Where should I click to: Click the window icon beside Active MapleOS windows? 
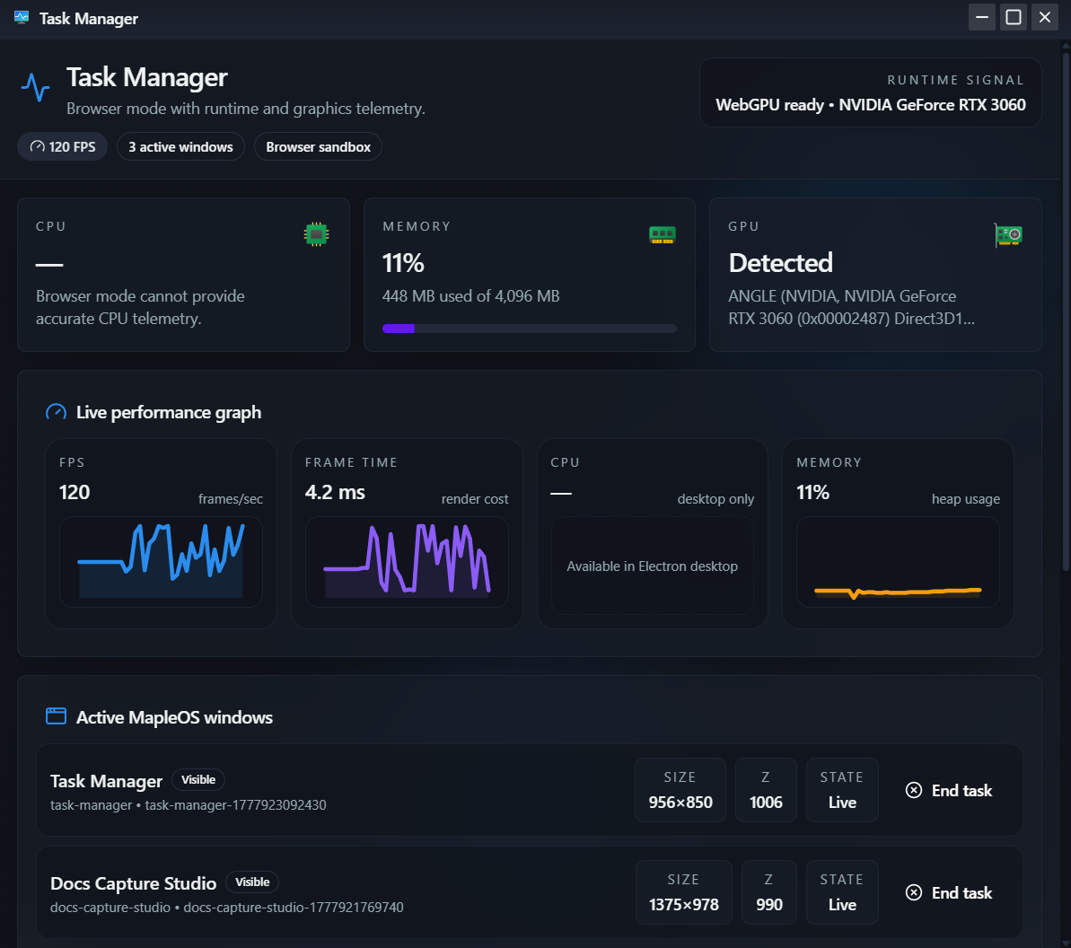point(56,716)
